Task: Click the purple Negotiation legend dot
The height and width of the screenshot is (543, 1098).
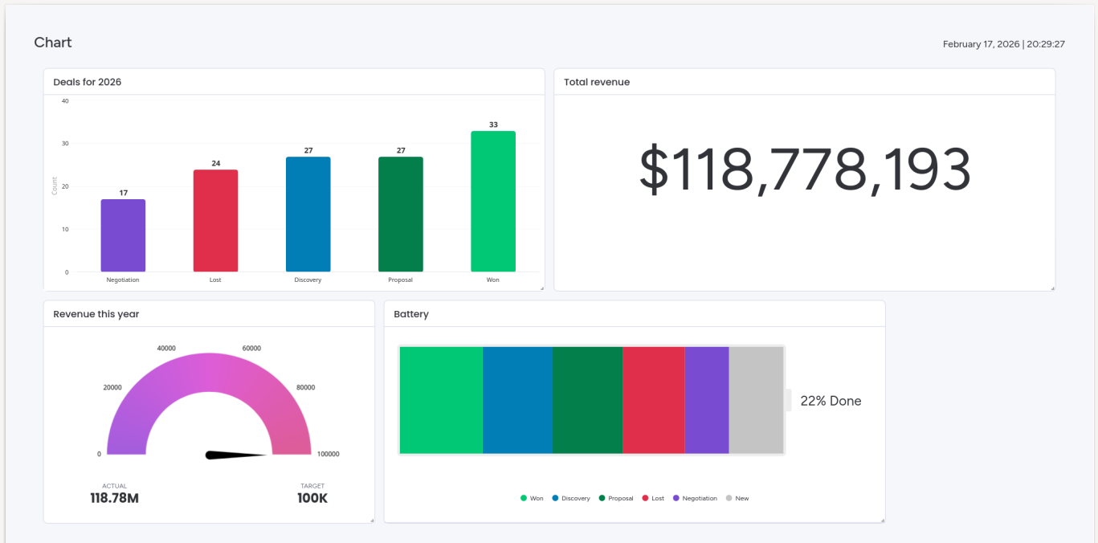Action: [676, 498]
